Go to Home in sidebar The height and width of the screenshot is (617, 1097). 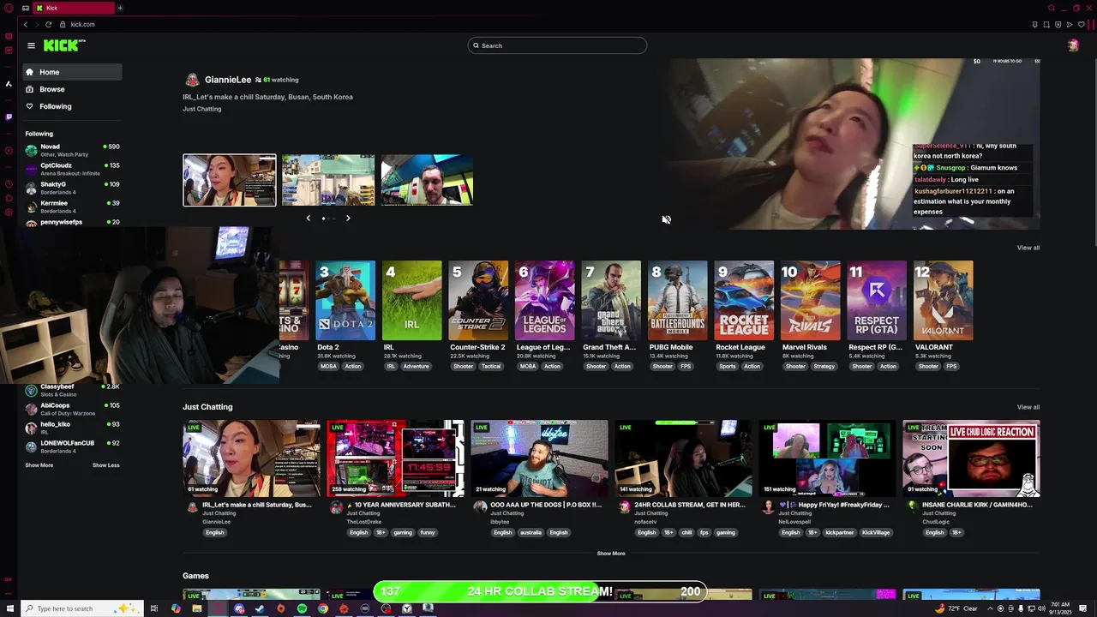(72, 72)
